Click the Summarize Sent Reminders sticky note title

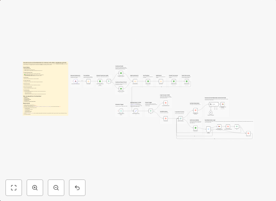(x=215, y=98)
